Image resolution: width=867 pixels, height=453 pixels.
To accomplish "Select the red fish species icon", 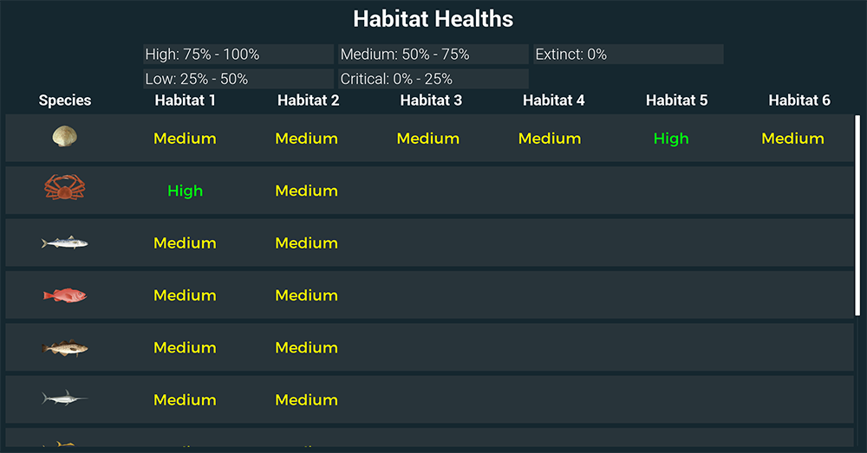I will (x=65, y=295).
